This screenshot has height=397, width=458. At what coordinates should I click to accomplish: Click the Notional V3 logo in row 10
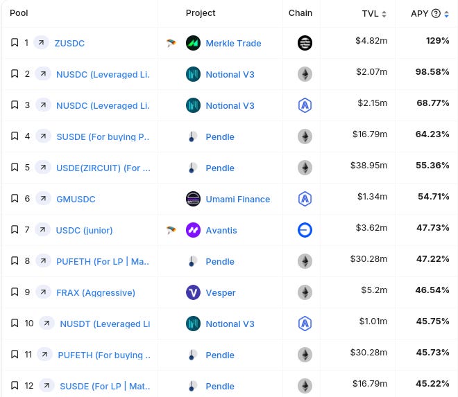pos(193,324)
